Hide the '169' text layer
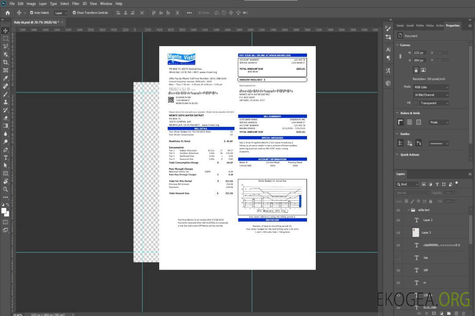Image resolution: width=475 pixels, height=316 pixels. click(x=398, y=270)
